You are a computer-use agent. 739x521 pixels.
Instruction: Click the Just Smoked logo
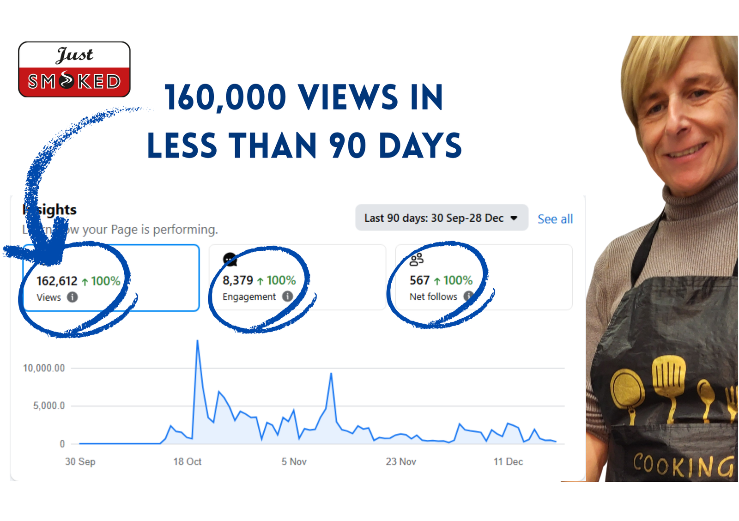pos(74,69)
